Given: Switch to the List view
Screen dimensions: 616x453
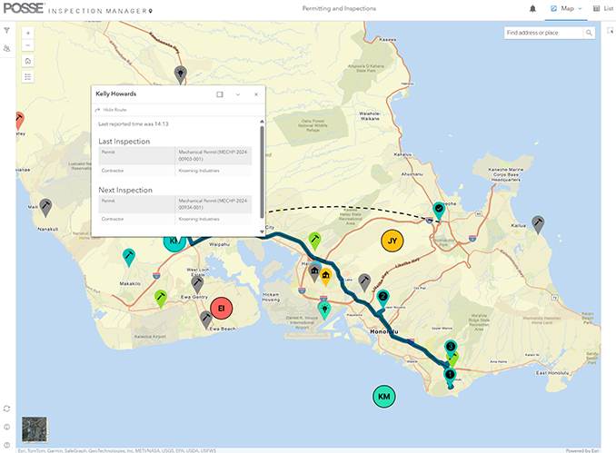Looking at the screenshot, I should click(x=602, y=8).
